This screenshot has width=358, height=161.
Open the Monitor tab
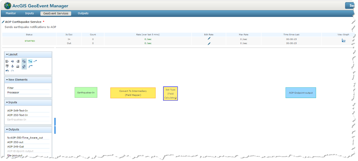11,13
